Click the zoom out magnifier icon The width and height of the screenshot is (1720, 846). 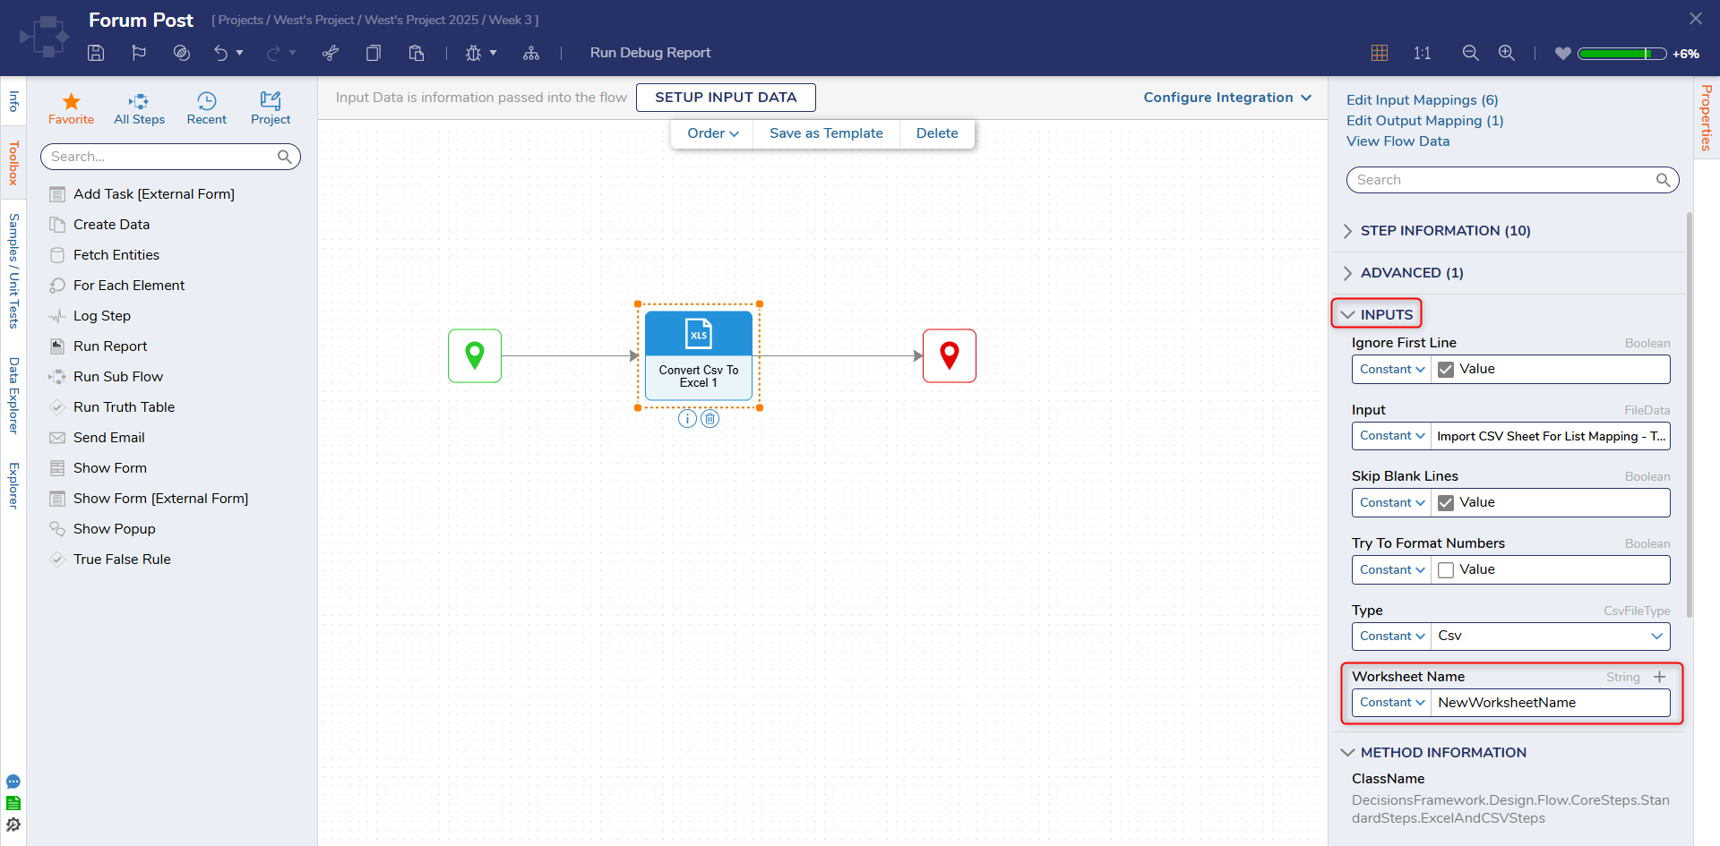click(1470, 53)
